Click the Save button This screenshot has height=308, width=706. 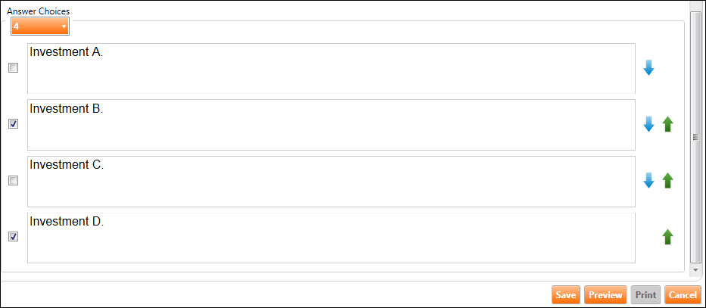[x=566, y=295]
